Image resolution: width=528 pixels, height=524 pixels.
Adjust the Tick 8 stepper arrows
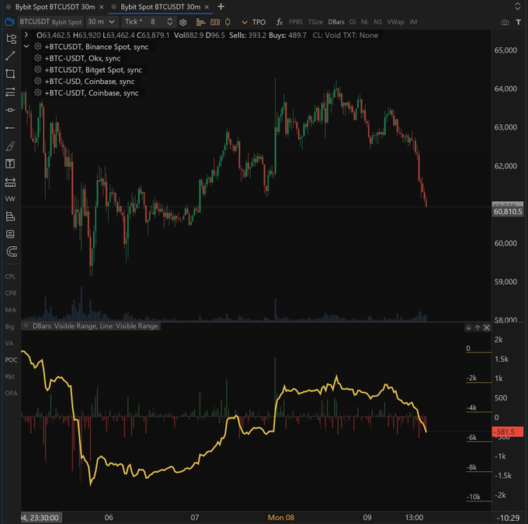click(170, 22)
